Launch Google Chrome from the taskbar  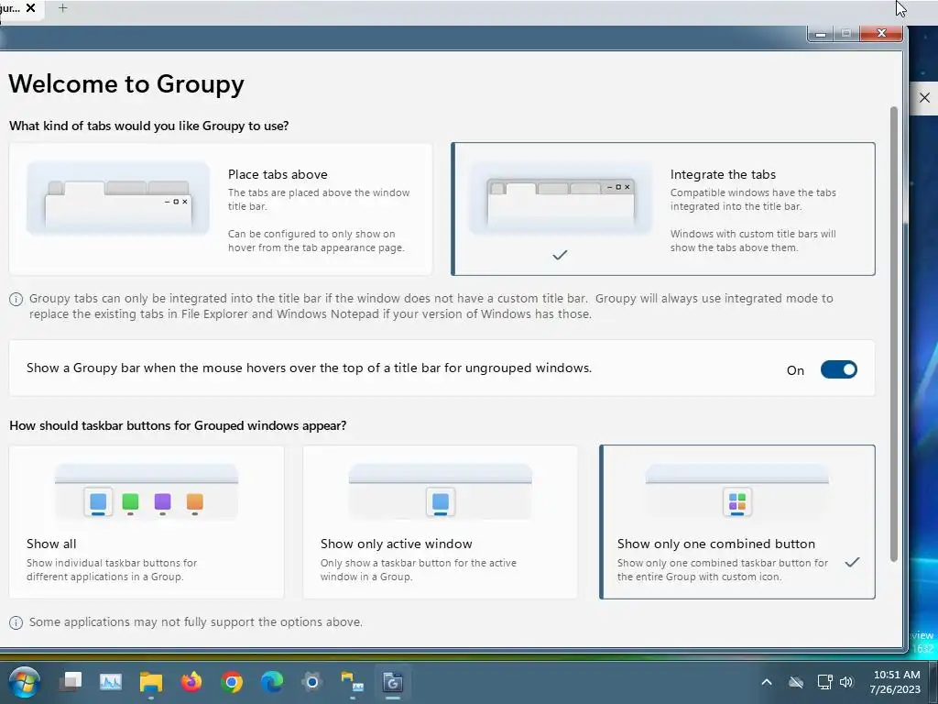click(x=232, y=682)
